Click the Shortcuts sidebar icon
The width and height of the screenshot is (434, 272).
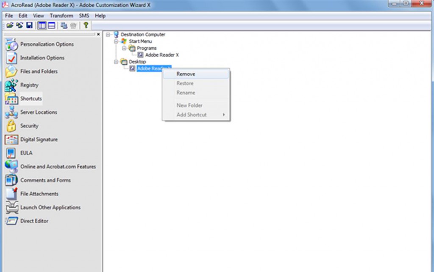click(11, 99)
